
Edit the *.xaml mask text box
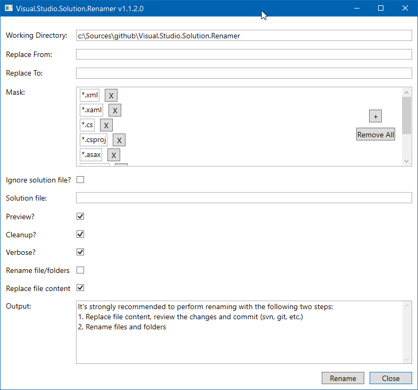click(x=91, y=110)
